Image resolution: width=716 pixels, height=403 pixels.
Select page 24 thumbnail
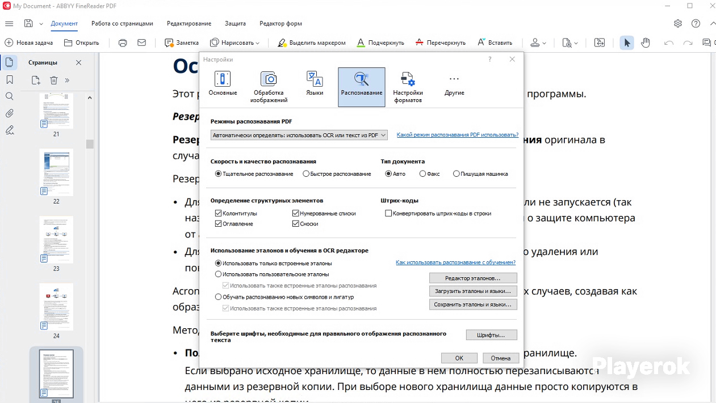[56, 307]
